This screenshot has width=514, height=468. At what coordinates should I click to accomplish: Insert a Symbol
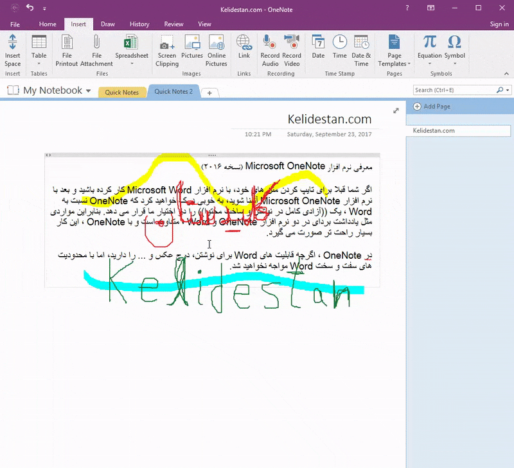(x=454, y=51)
